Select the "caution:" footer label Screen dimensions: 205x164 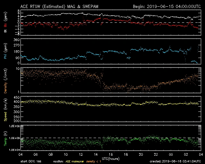point(58,161)
